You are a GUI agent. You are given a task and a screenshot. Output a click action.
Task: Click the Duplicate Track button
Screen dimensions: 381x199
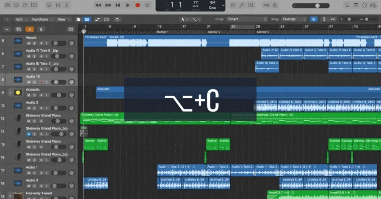click(x=18, y=29)
